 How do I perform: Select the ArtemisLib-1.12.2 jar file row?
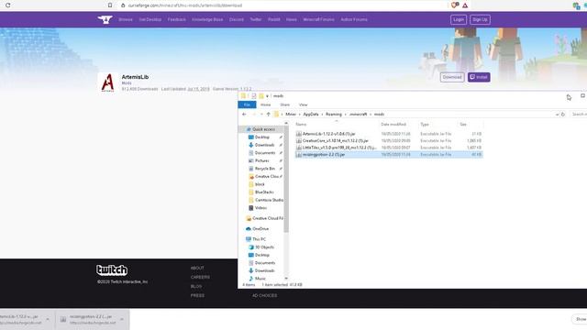click(389, 134)
